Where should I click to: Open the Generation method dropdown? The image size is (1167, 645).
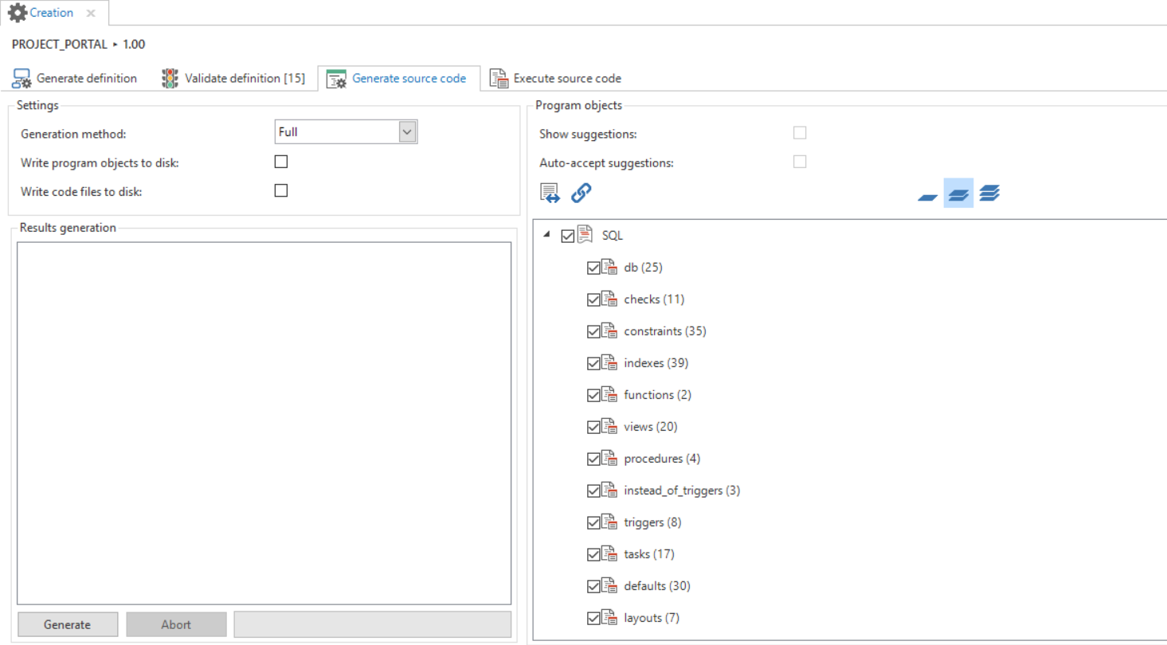pyautogui.click(x=407, y=132)
